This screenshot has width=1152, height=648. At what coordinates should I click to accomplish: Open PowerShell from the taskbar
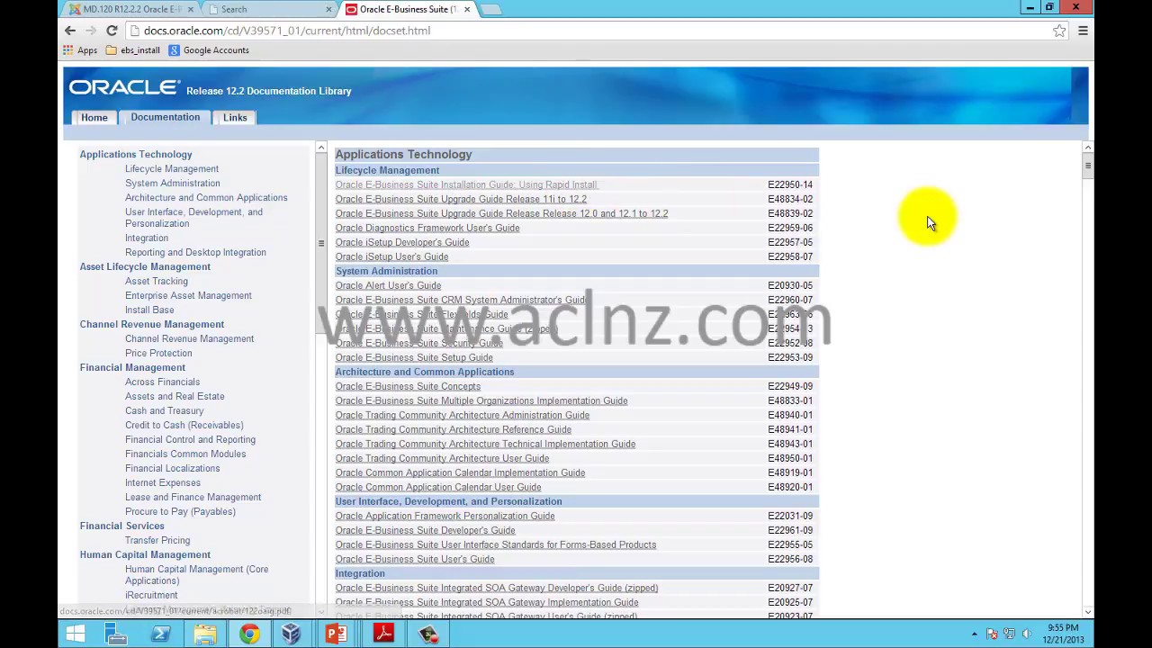point(161,634)
